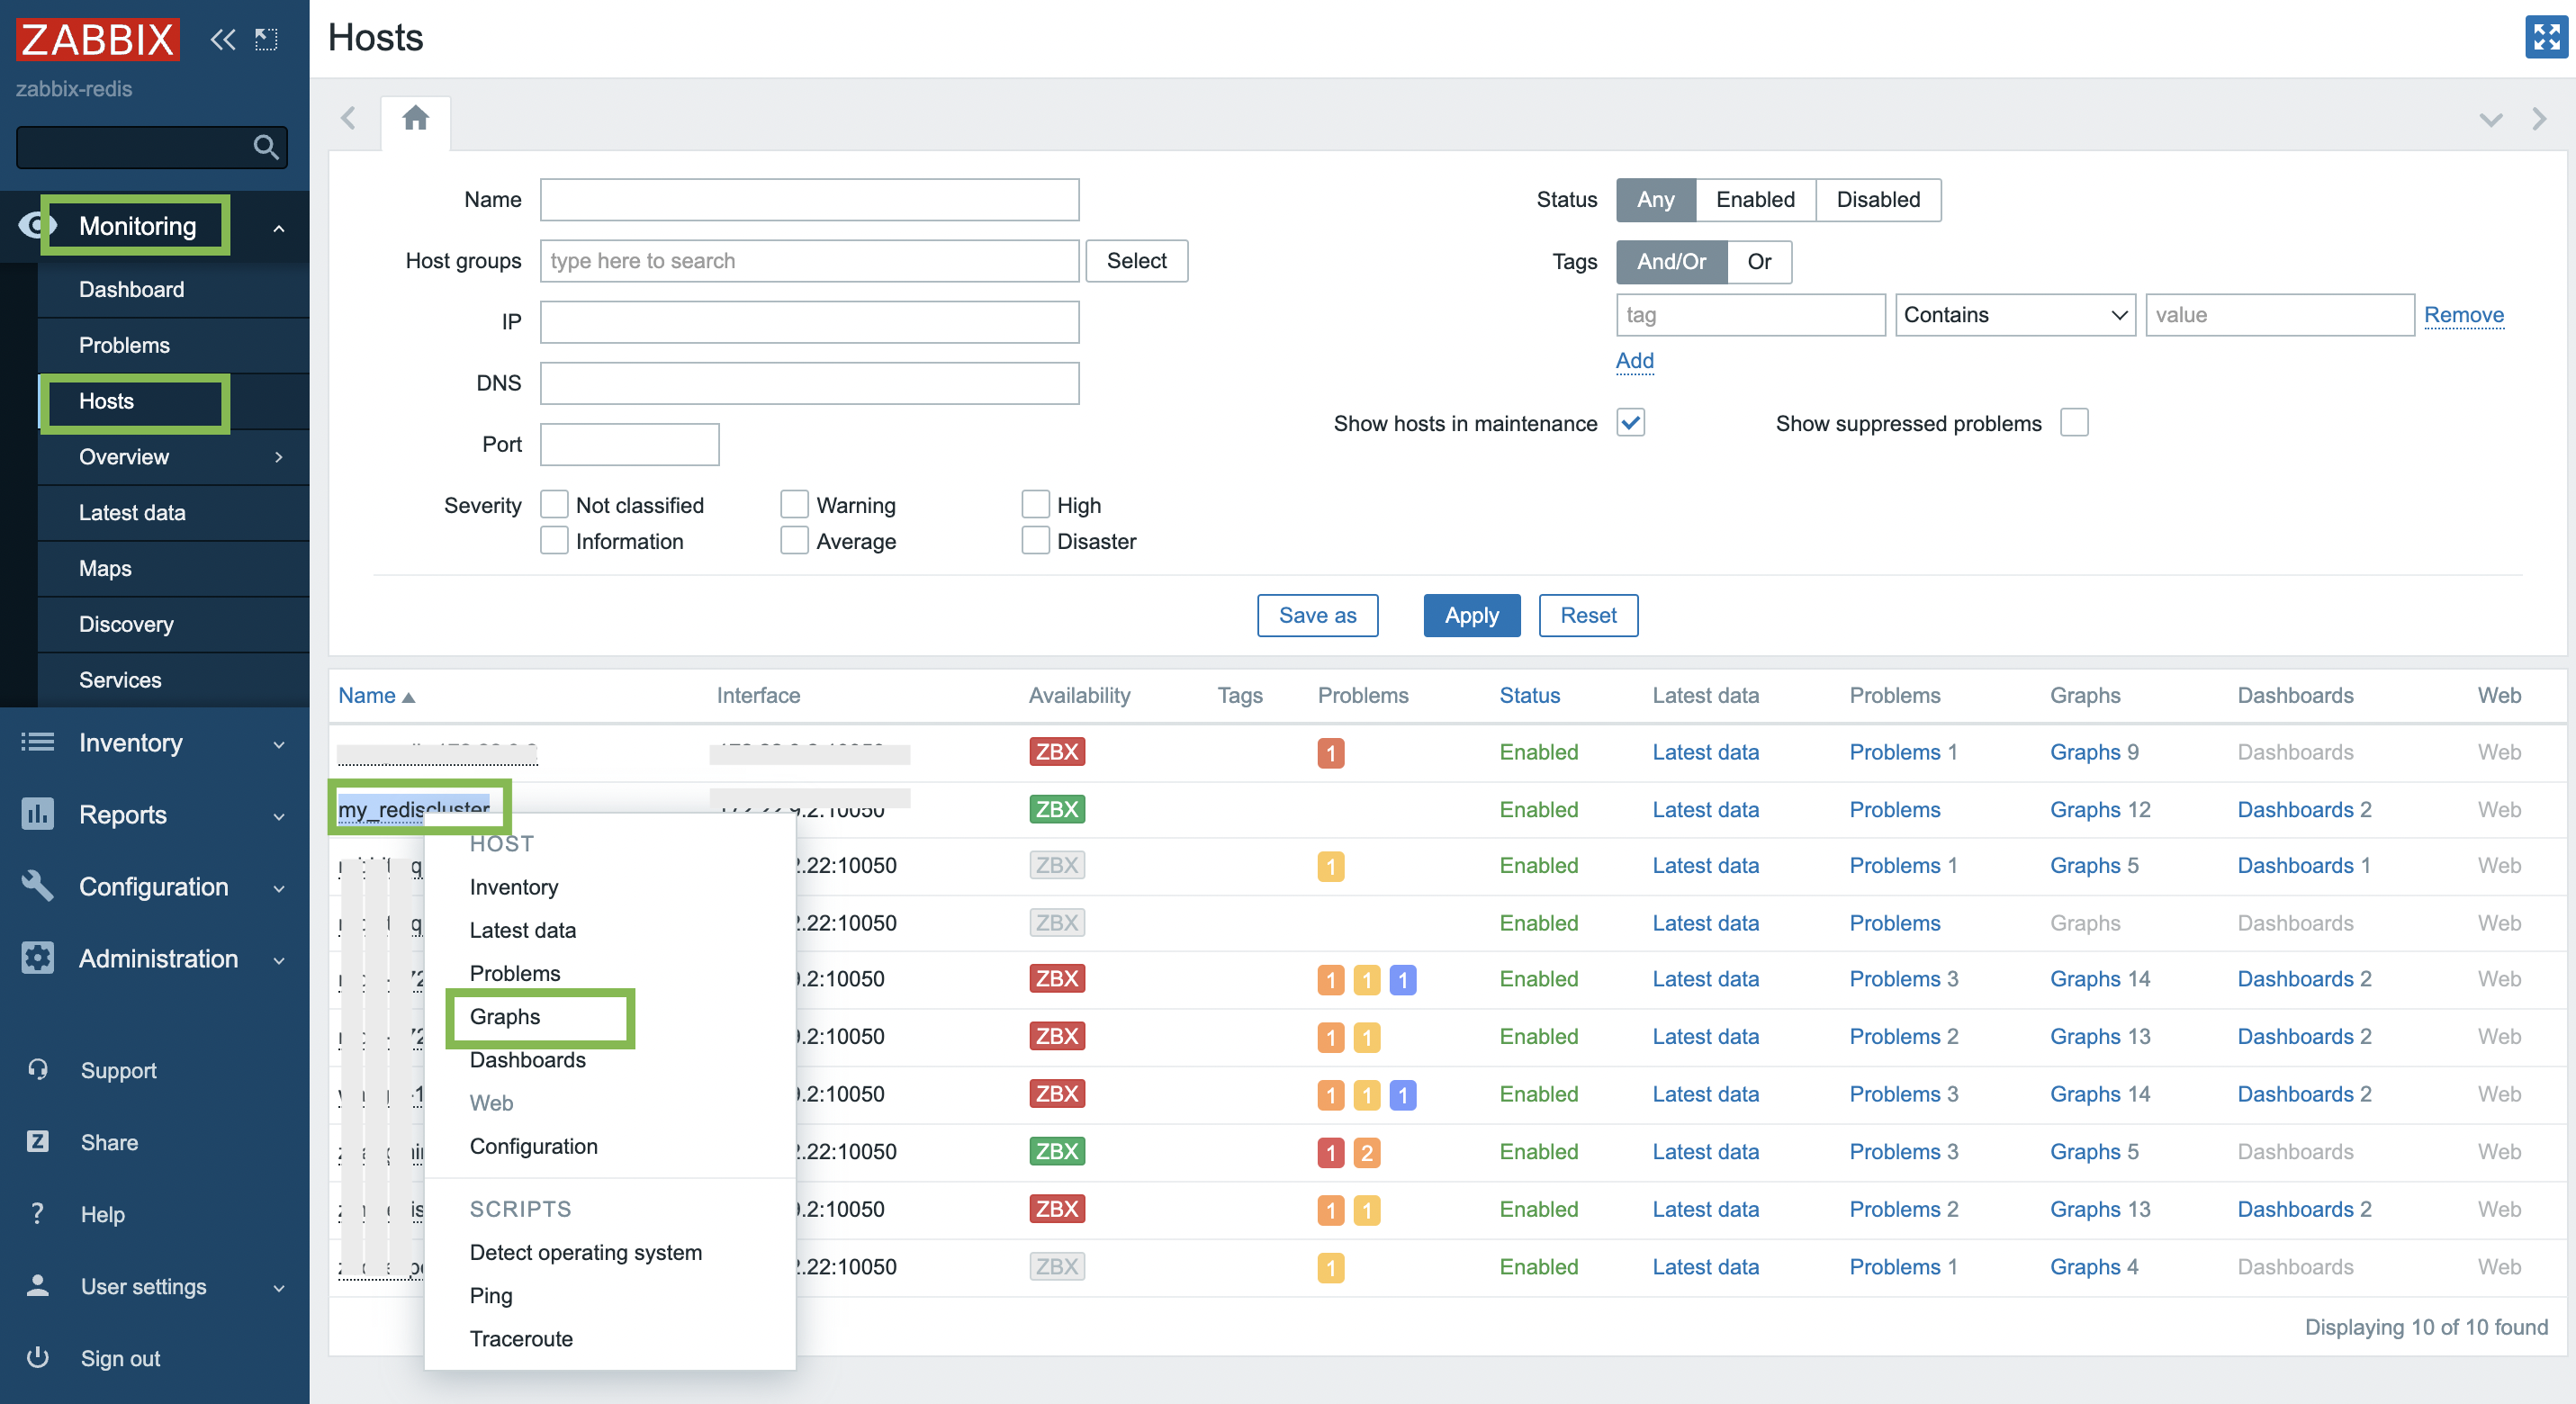2576x1404 pixels.
Task: Click the collapse sidebar arrow icon
Action: pyautogui.click(x=223, y=40)
